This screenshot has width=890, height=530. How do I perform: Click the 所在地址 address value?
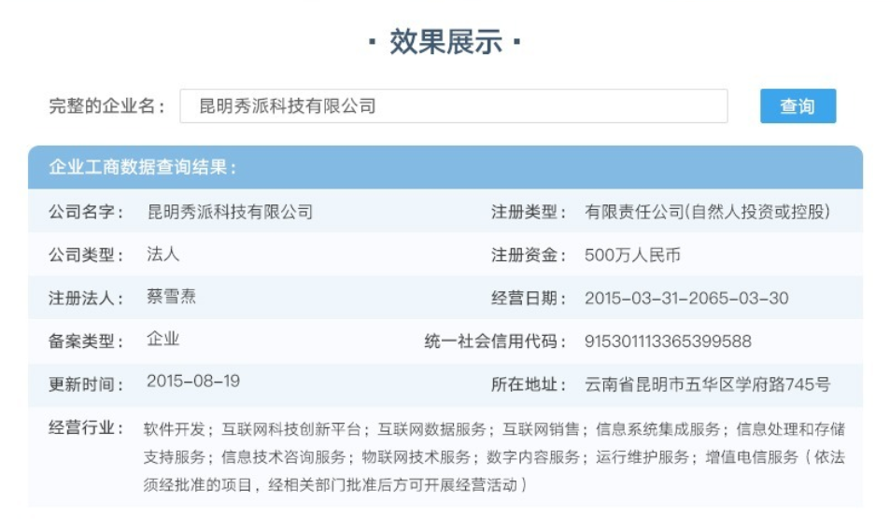point(707,384)
